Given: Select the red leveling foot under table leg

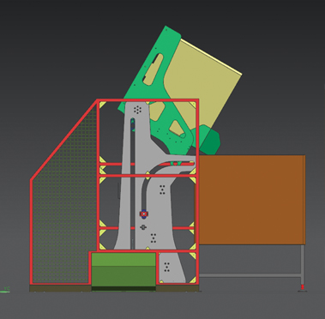Looking at the screenshot, I should tap(303, 287).
